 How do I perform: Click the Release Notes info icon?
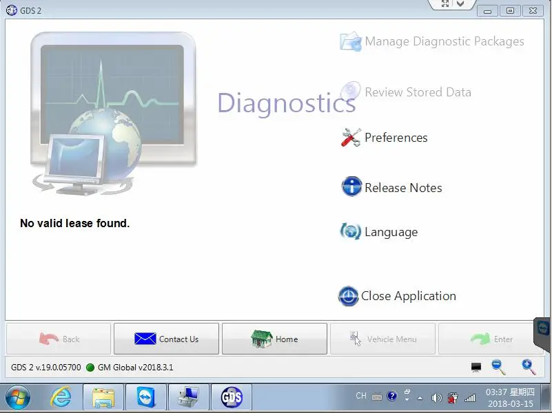351,187
